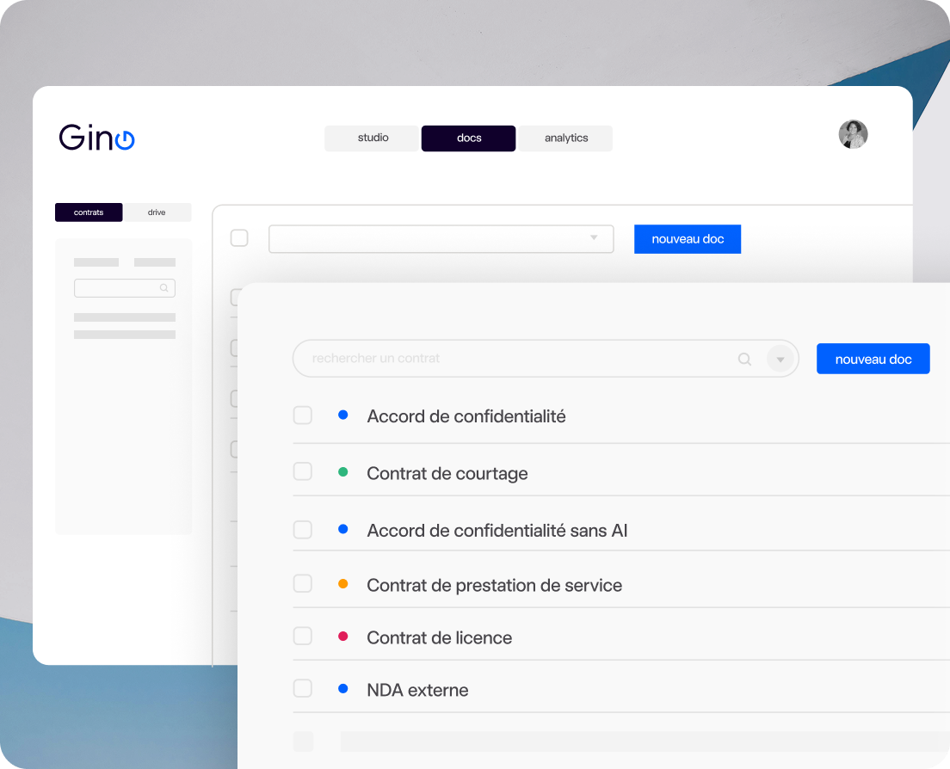The width and height of the screenshot is (950, 769).
Task: Open the drive tab in the sidebar
Action: pyautogui.click(x=157, y=212)
